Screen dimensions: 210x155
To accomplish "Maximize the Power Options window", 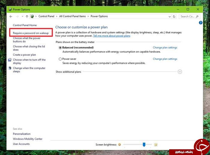I will point(188,9).
